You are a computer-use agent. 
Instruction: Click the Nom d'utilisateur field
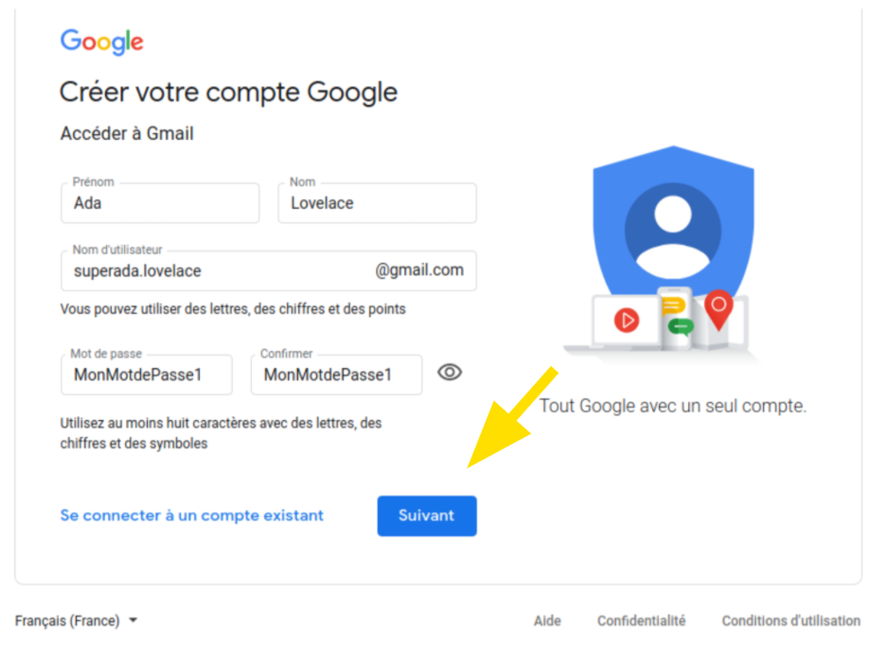click(269, 270)
